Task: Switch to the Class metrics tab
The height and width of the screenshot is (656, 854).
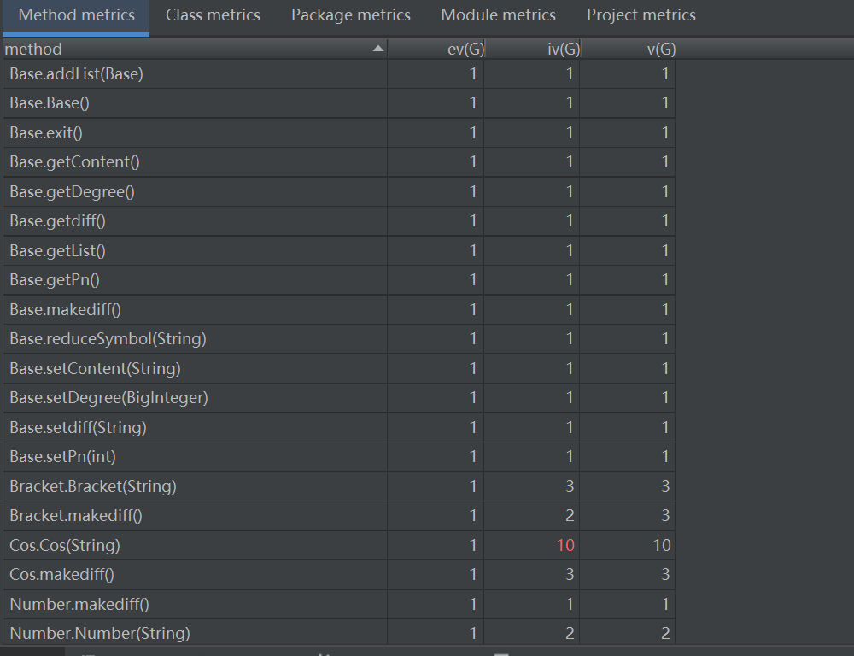Action: point(213,15)
